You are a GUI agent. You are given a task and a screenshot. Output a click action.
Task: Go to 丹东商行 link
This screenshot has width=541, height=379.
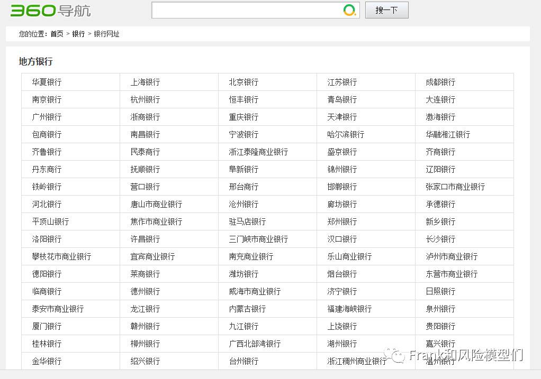point(47,169)
